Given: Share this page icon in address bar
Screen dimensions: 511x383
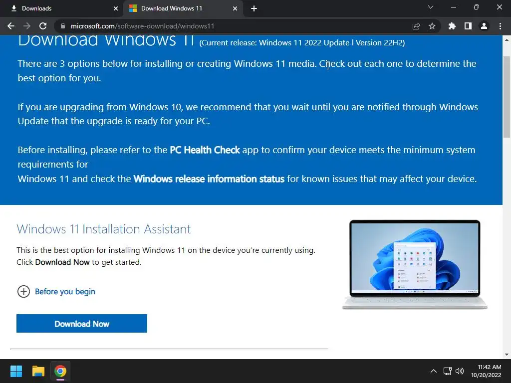Looking at the screenshot, I should point(416,26).
